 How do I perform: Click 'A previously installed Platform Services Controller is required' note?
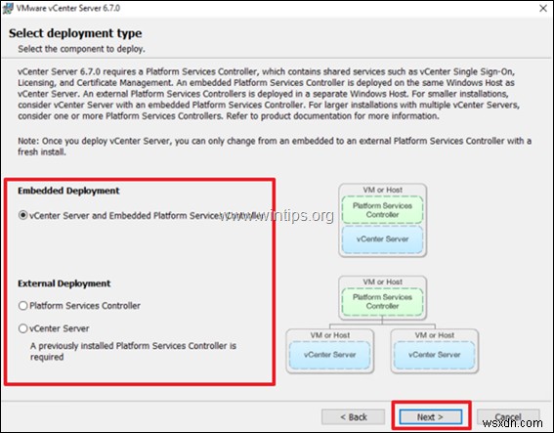133,351
